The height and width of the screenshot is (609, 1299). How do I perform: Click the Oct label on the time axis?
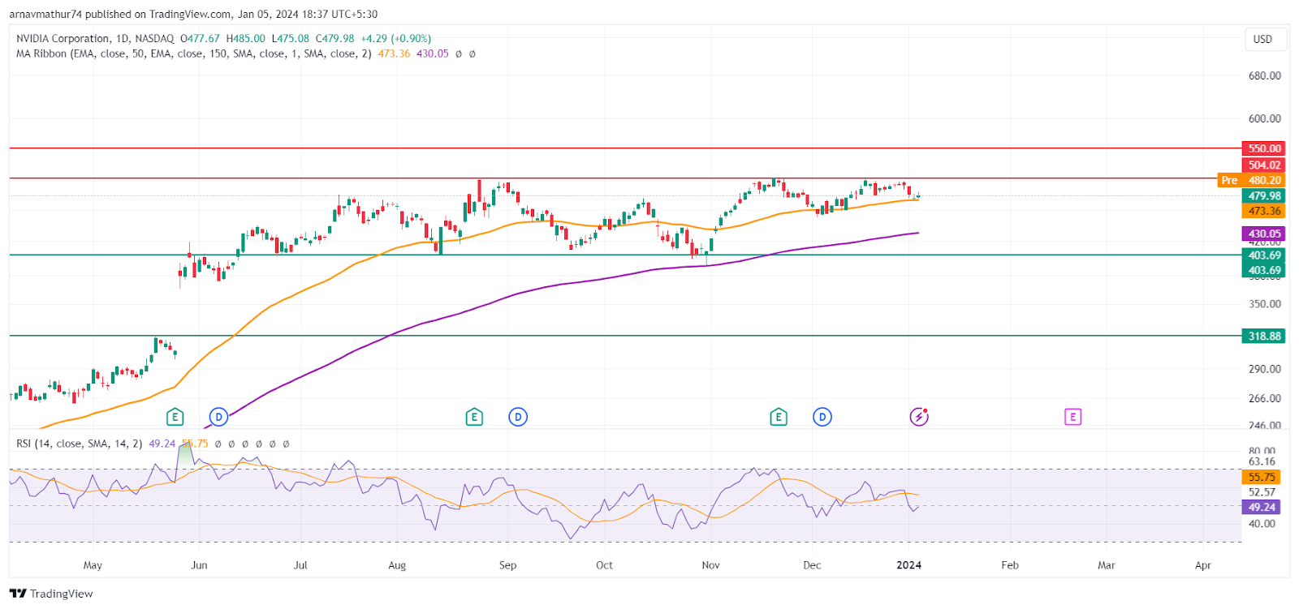tap(604, 565)
